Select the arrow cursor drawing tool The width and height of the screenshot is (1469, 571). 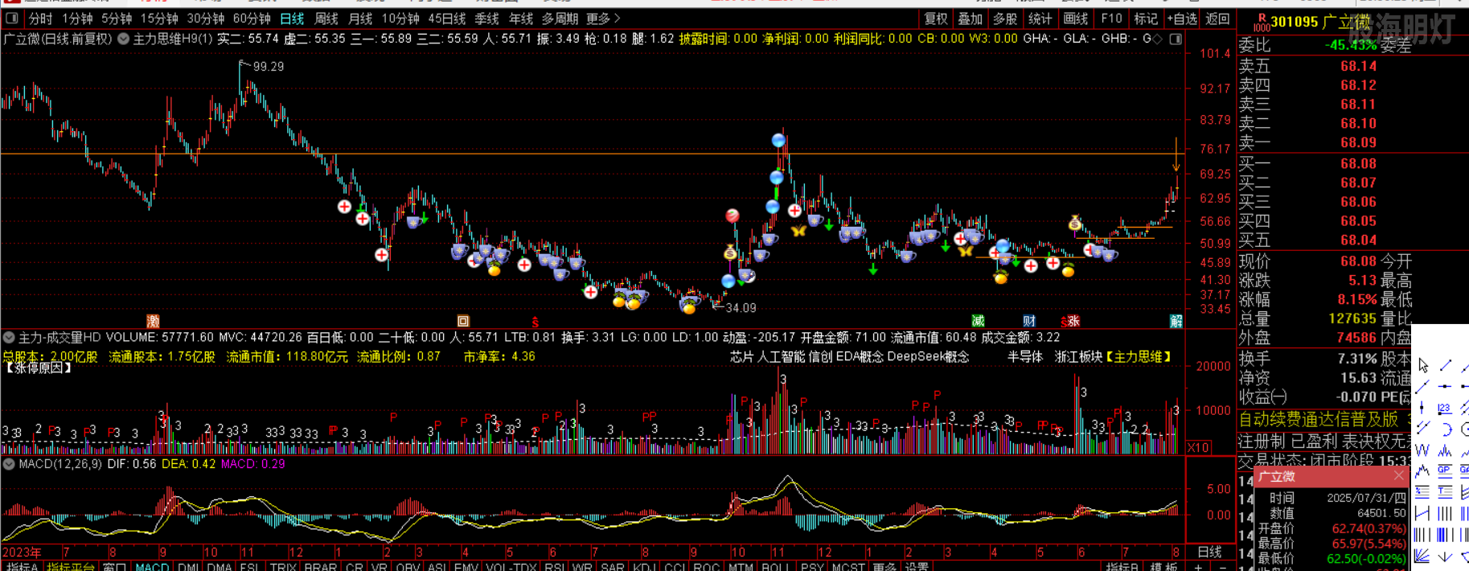[1423, 366]
